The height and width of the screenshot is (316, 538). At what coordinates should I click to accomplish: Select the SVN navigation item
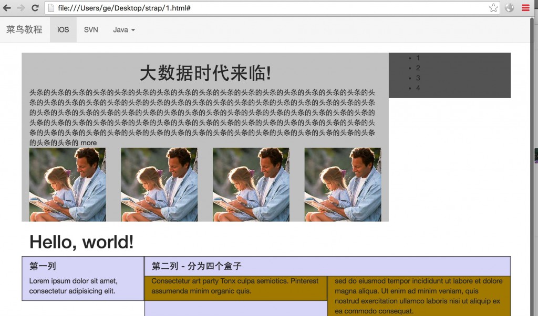(x=90, y=29)
